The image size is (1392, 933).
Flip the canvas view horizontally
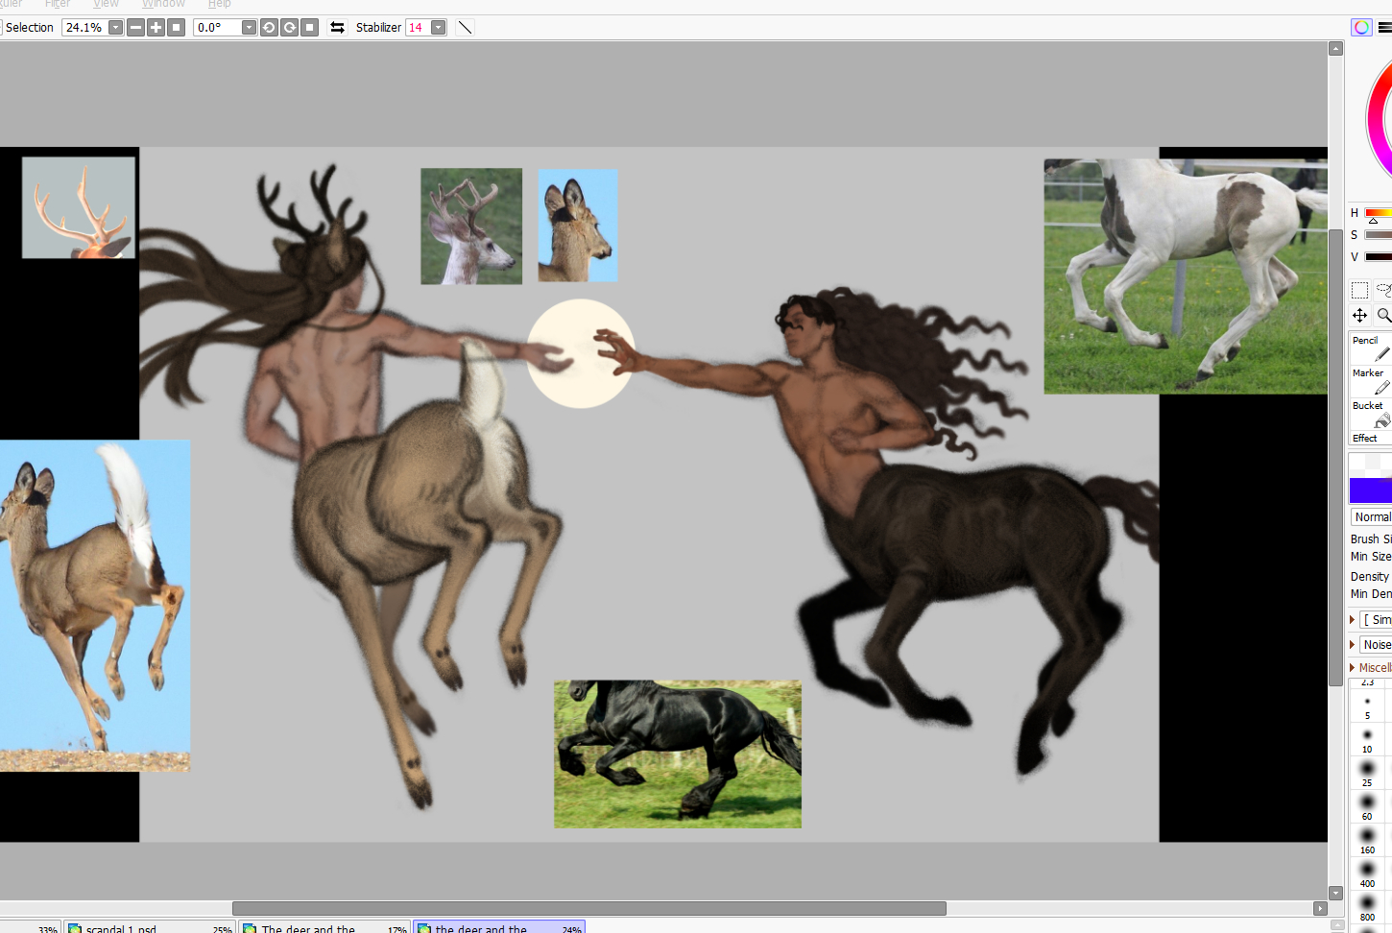pyautogui.click(x=337, y=28)
